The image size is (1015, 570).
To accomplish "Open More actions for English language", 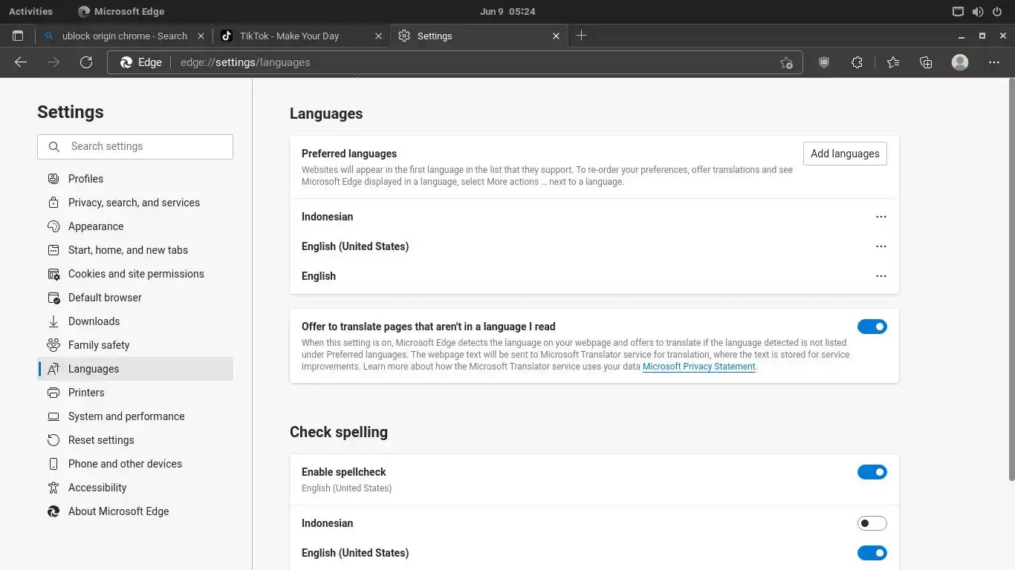I will (881, 276).
